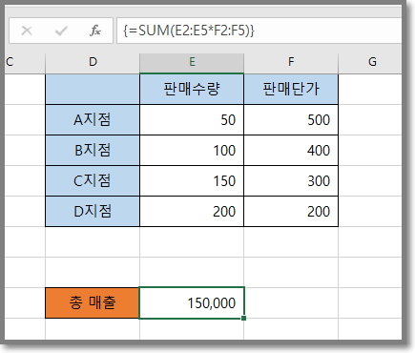Image resolution: width=415 pixels, height=353 pixels.
Task: Select the cell with value 400
Action: [x=291, y=151]
